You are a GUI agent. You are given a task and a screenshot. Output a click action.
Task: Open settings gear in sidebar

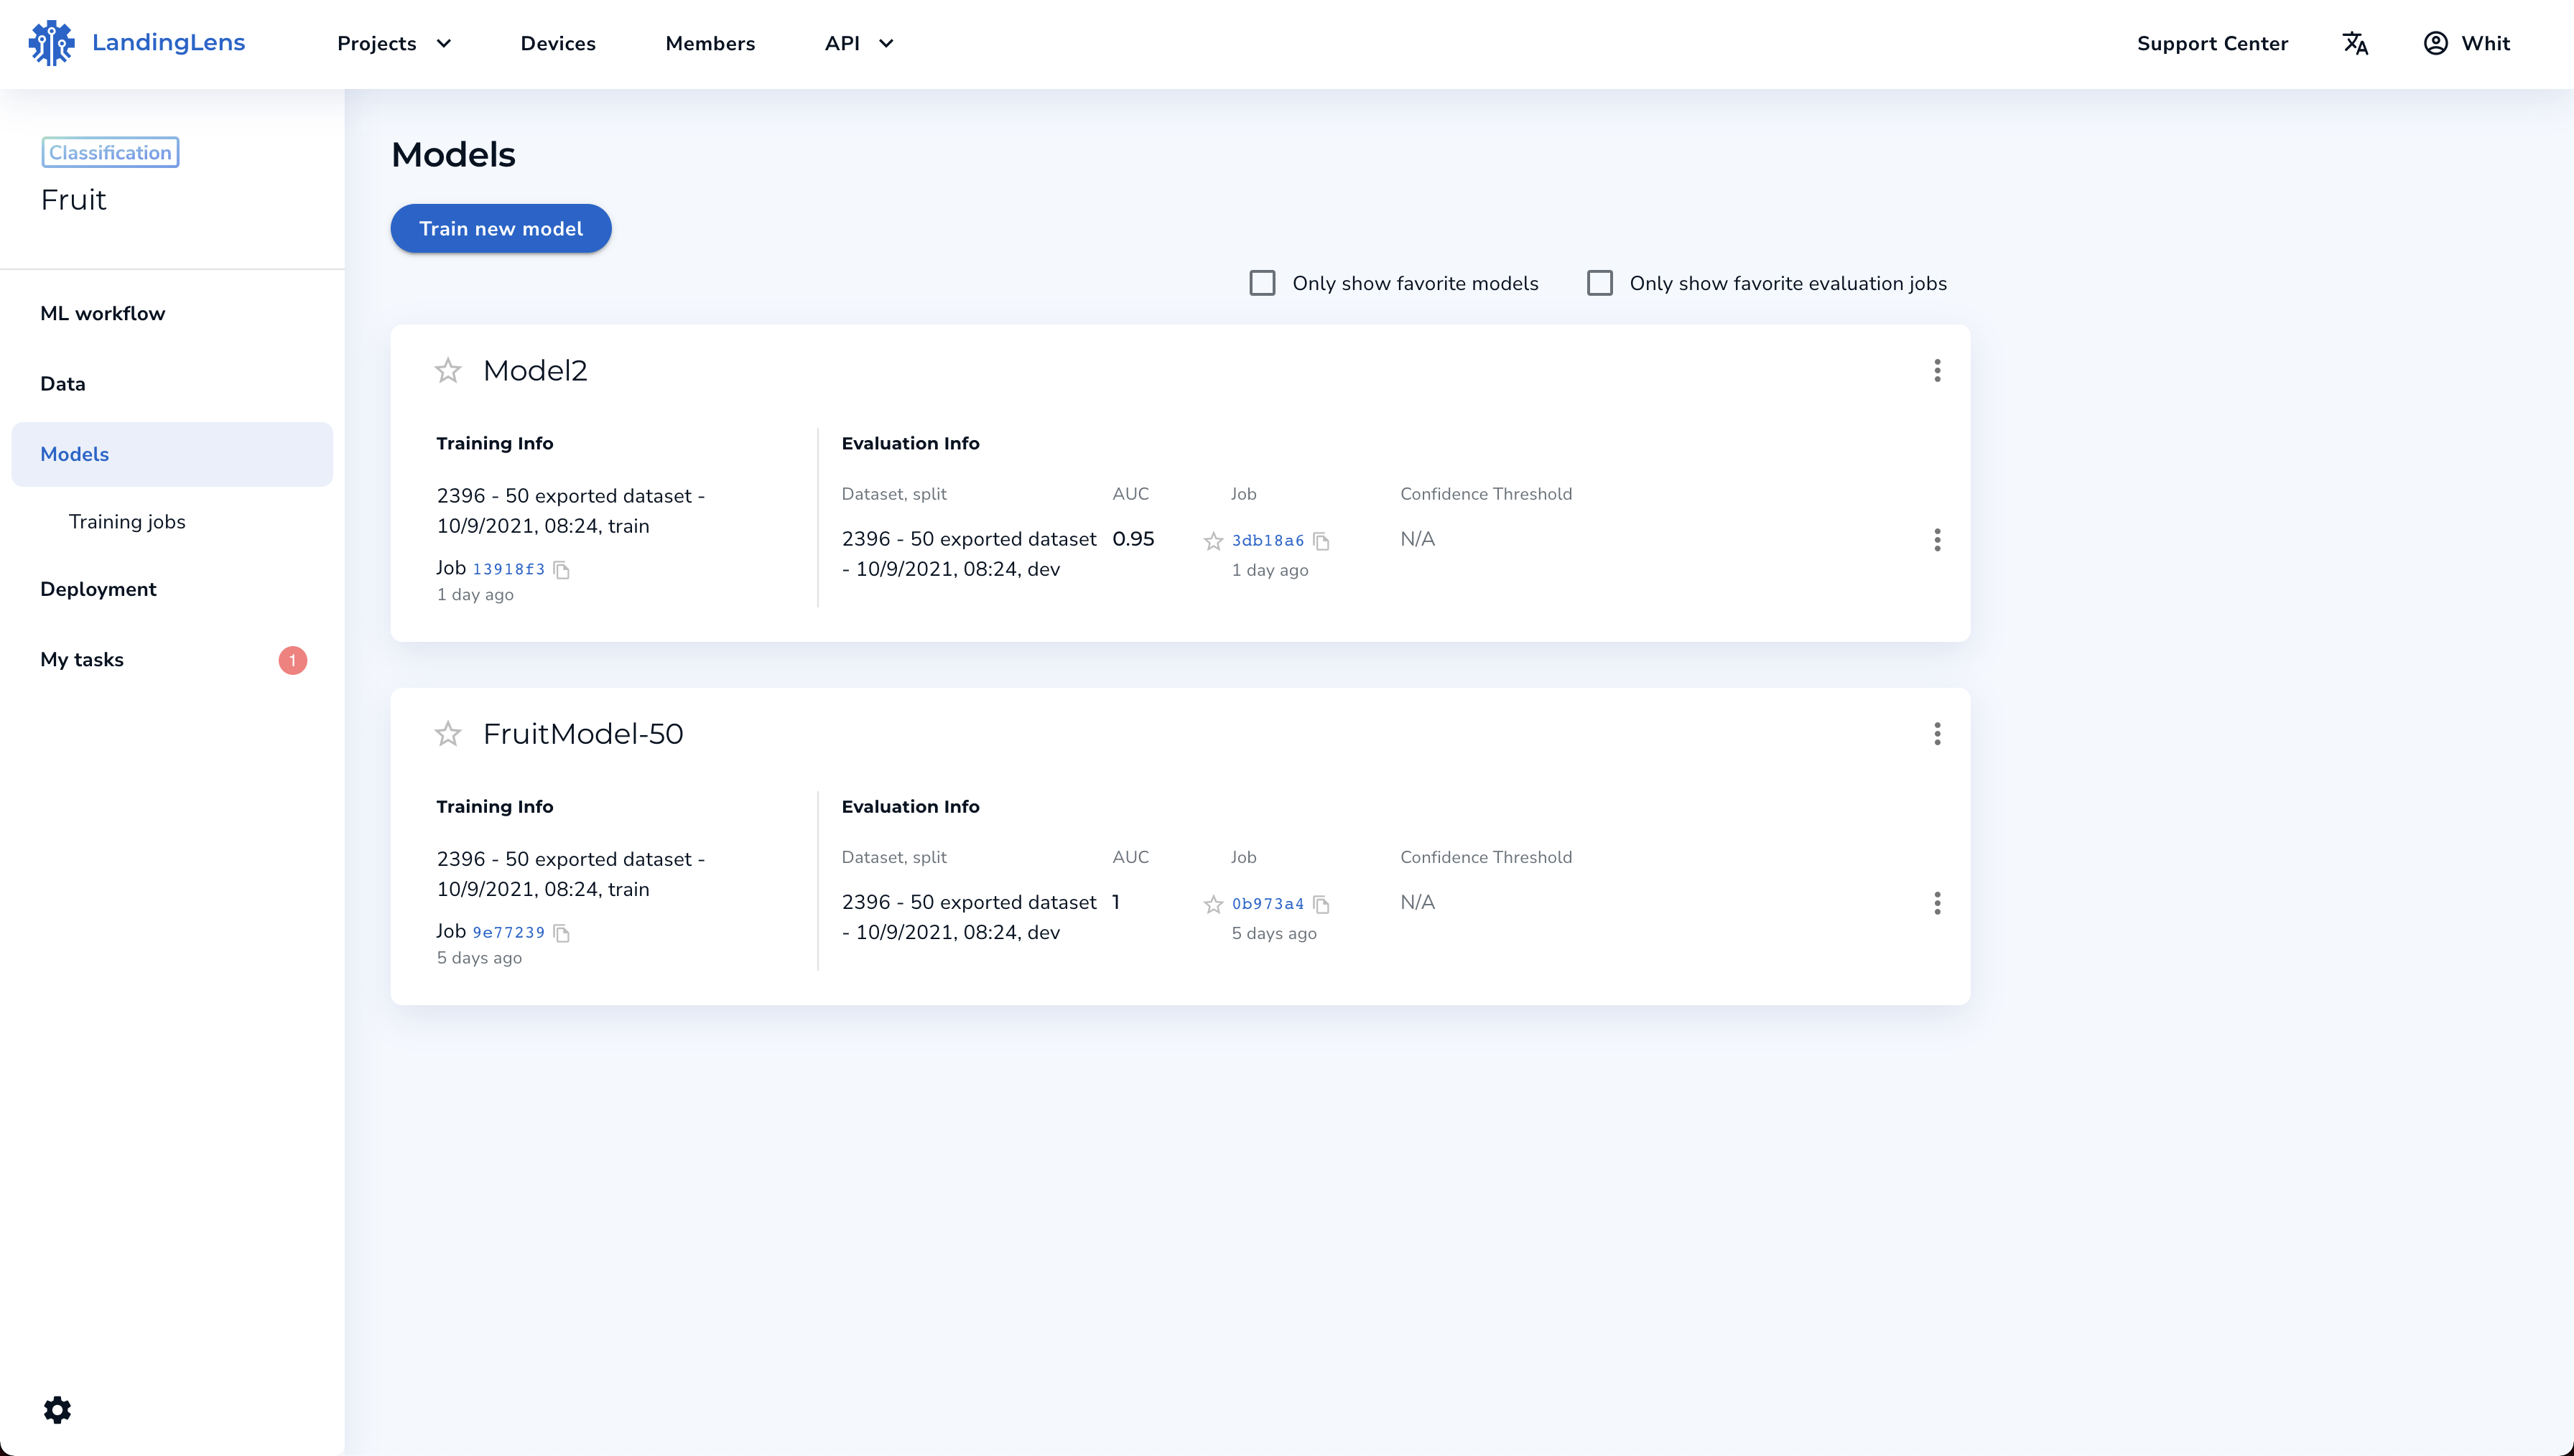[57, 1410]
